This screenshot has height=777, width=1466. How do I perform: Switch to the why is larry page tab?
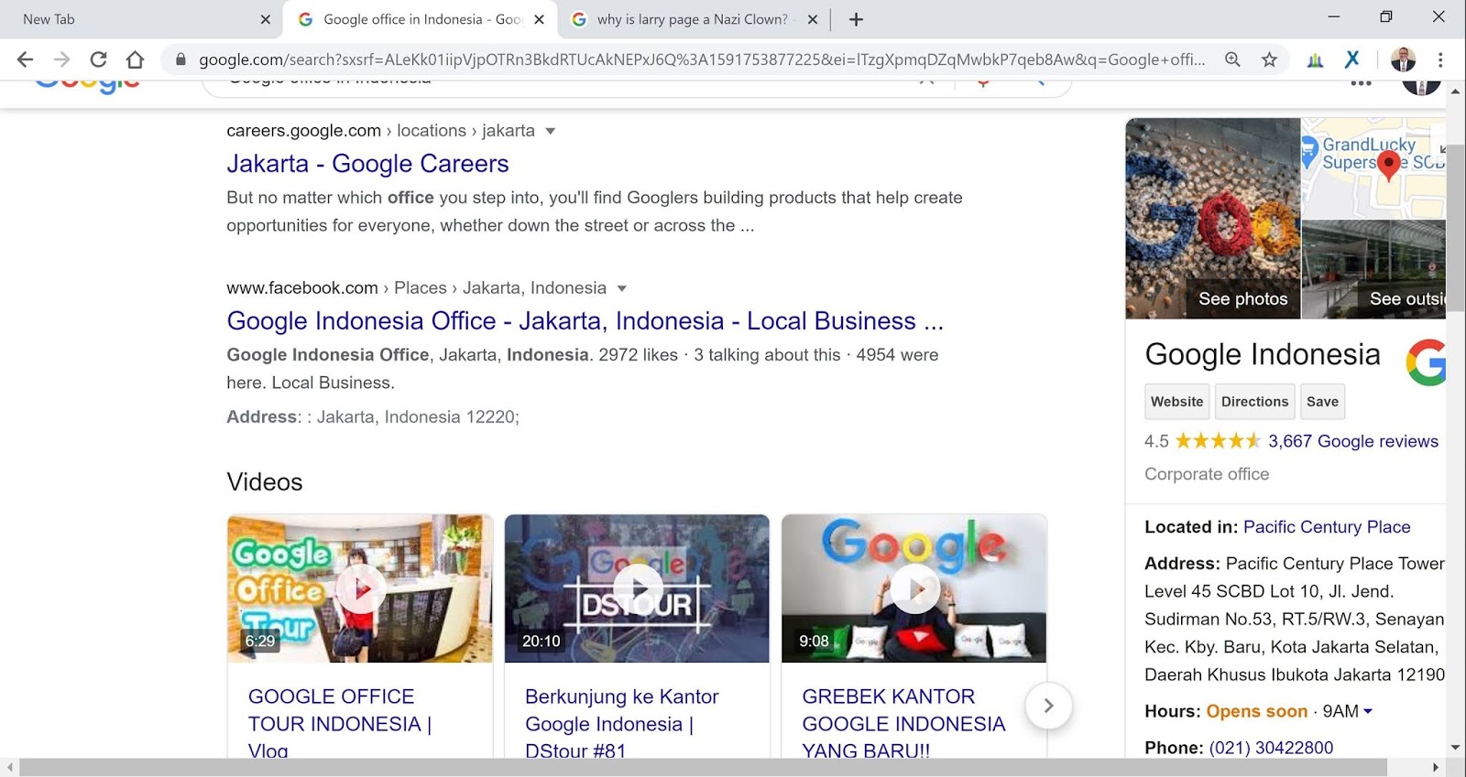click(x=695, y=19)
